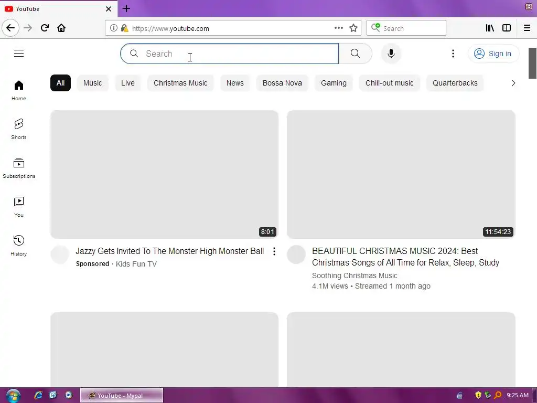Open You section in sidebar
537x403 pixels.
pyautogui.click(x=19, y=207)
